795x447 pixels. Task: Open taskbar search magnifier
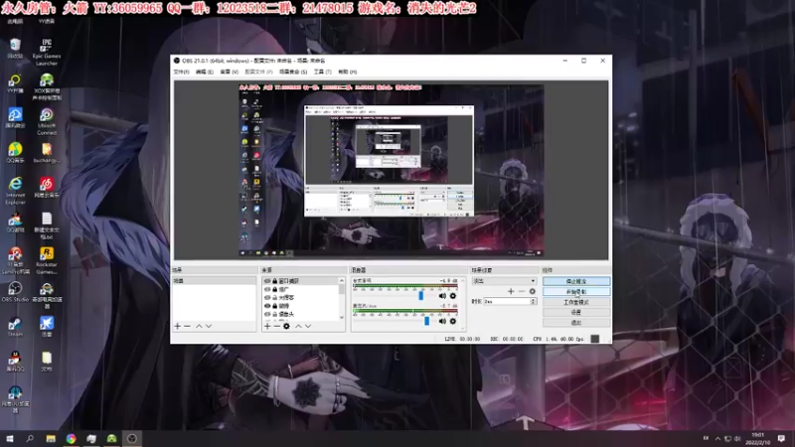(30, 438)
